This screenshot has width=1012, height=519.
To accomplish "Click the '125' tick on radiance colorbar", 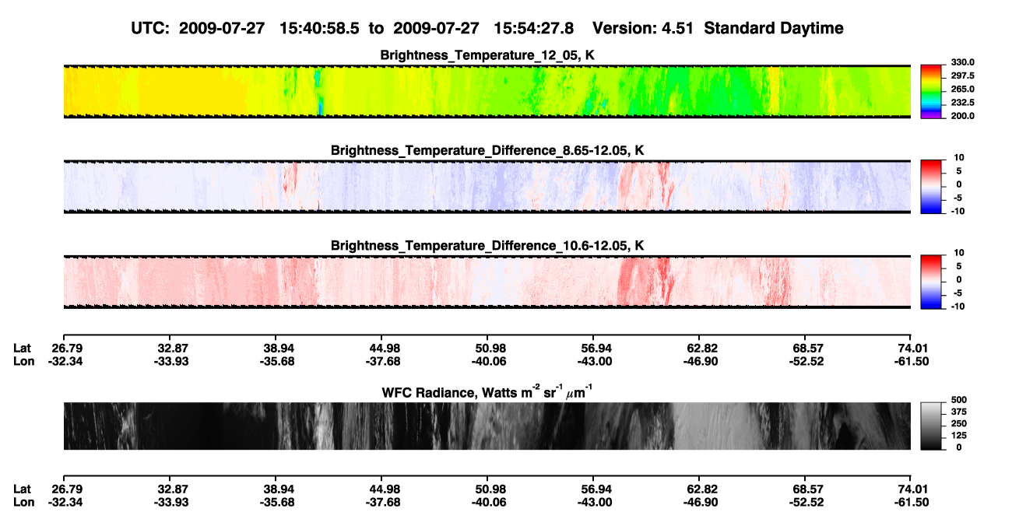I will (x=958, y=437).
